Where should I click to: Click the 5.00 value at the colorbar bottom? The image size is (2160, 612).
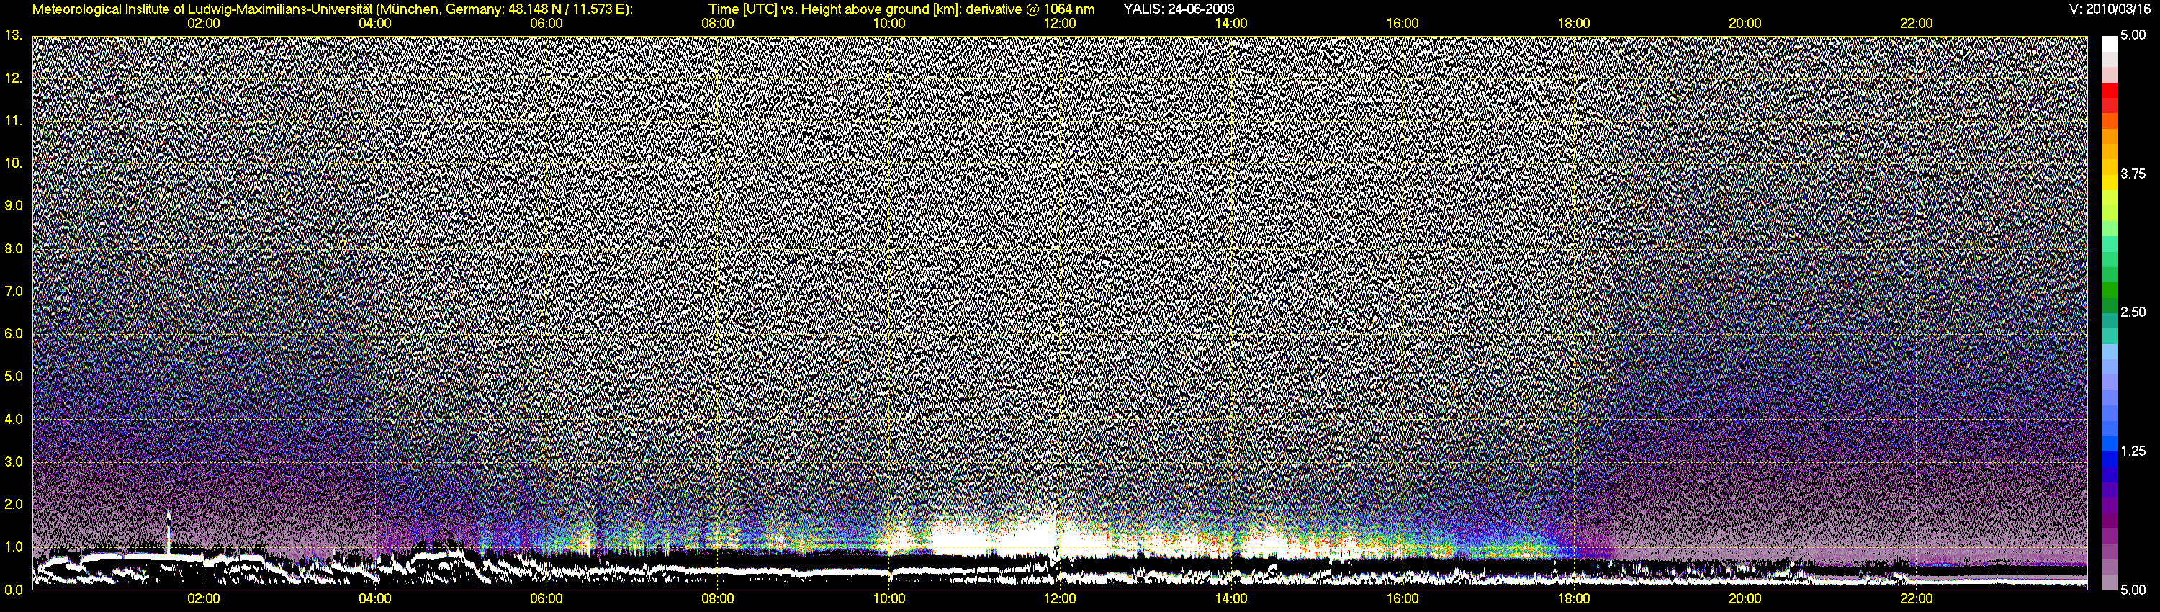pyautogui.click(x=2133, y=590)
